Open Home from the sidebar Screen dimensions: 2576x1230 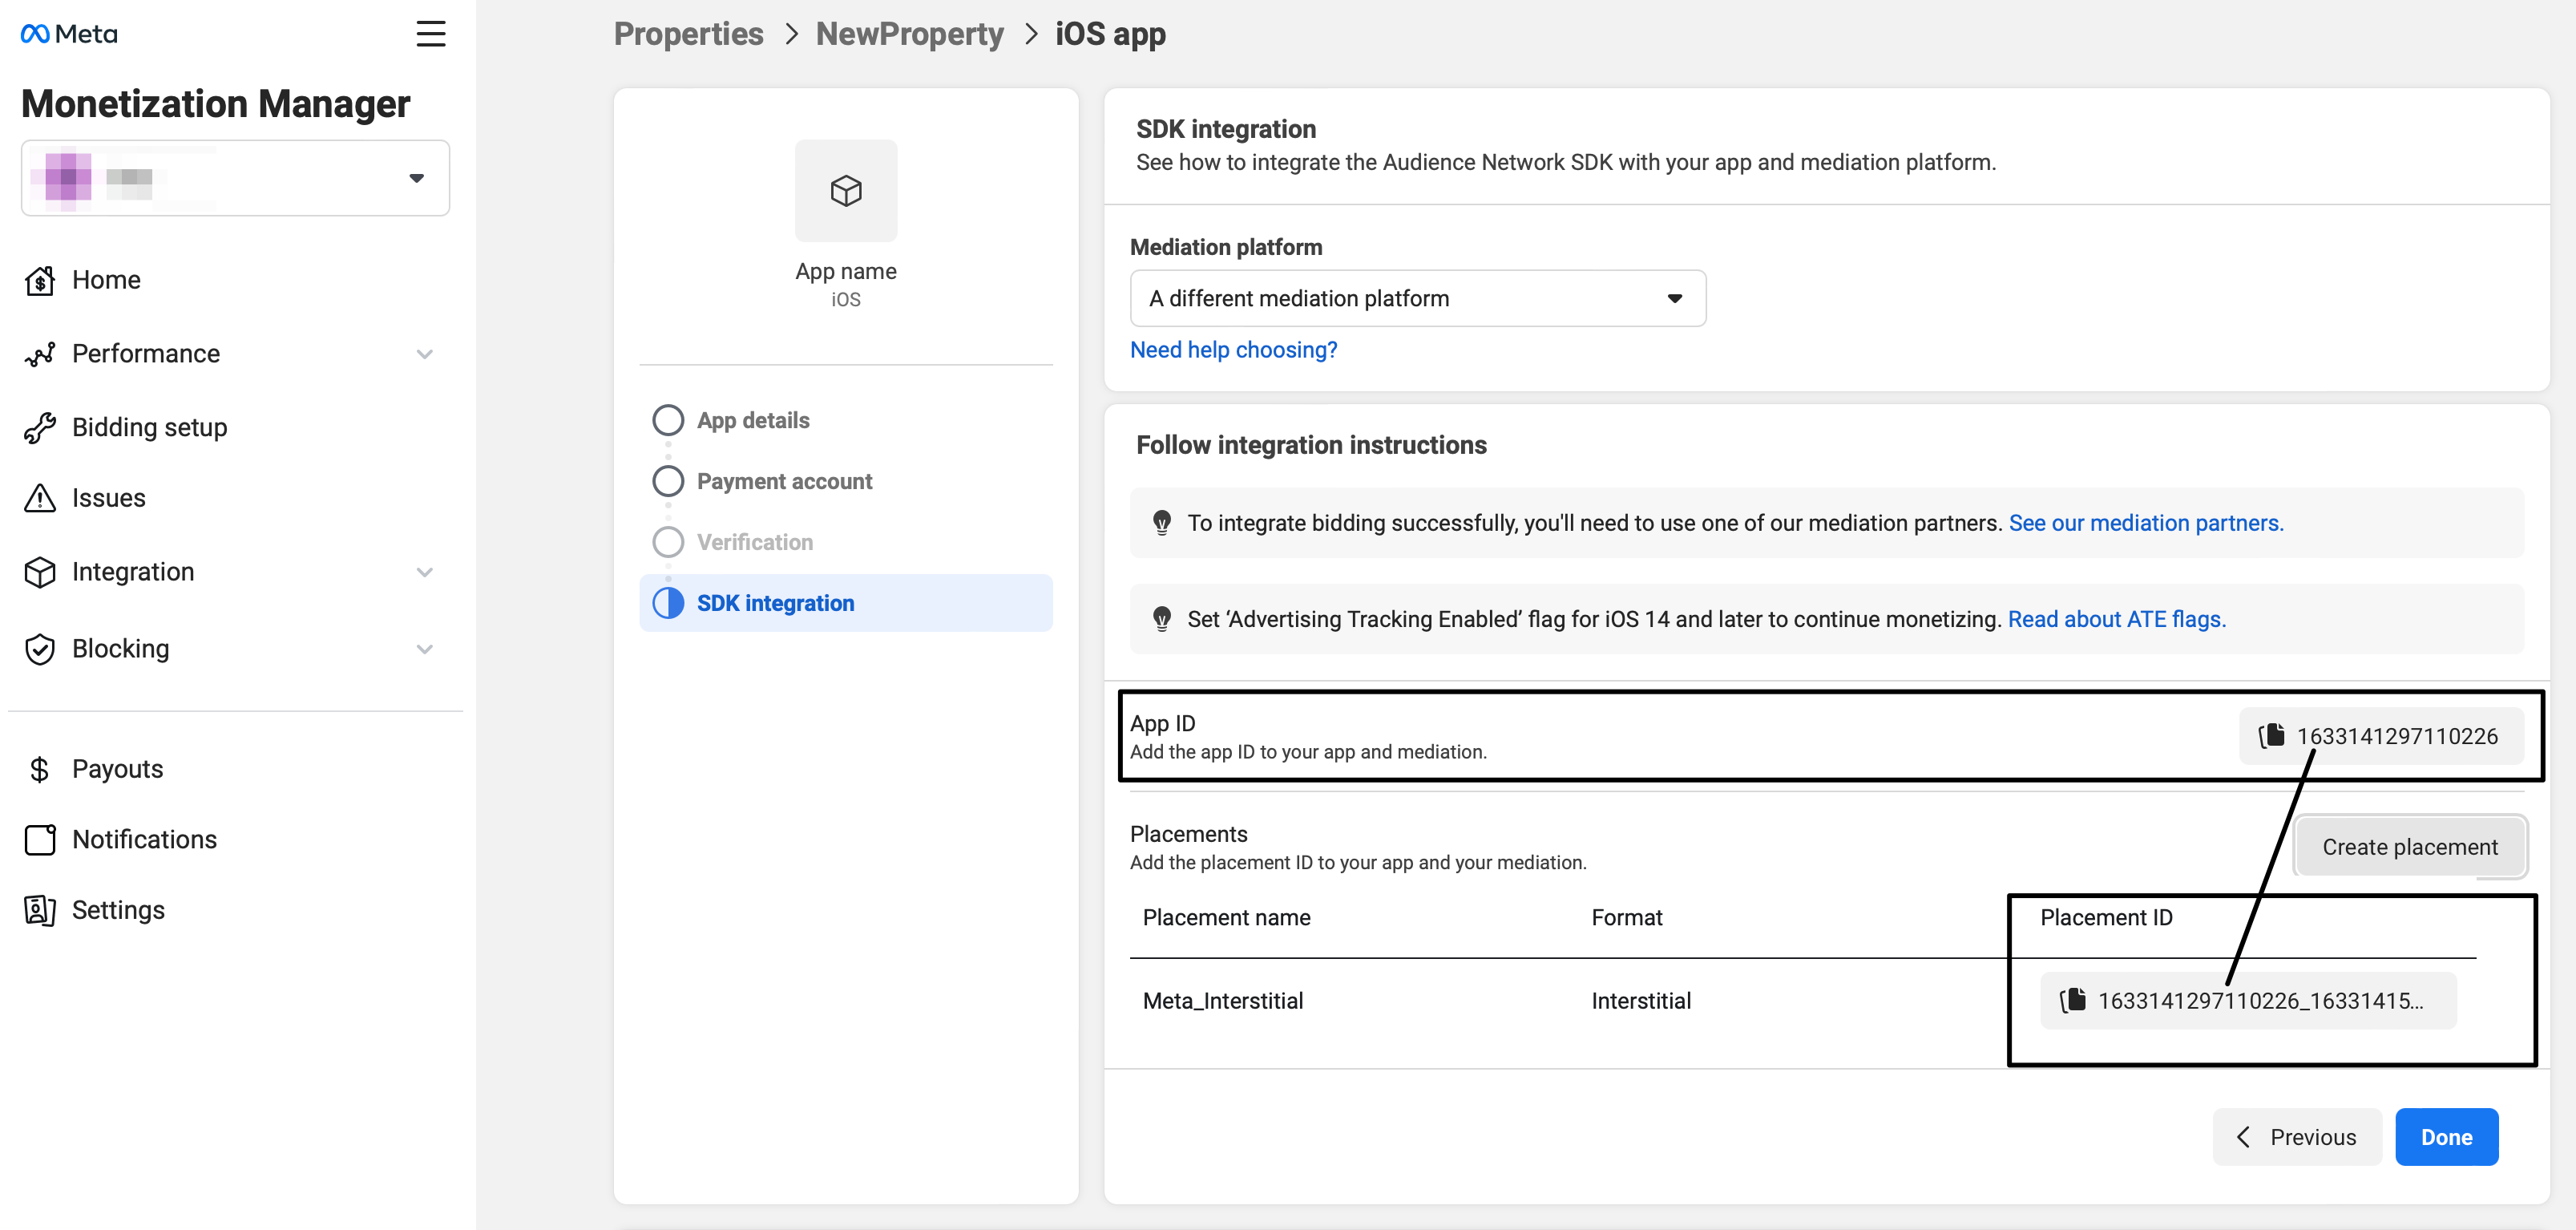[x=106, y=280]
